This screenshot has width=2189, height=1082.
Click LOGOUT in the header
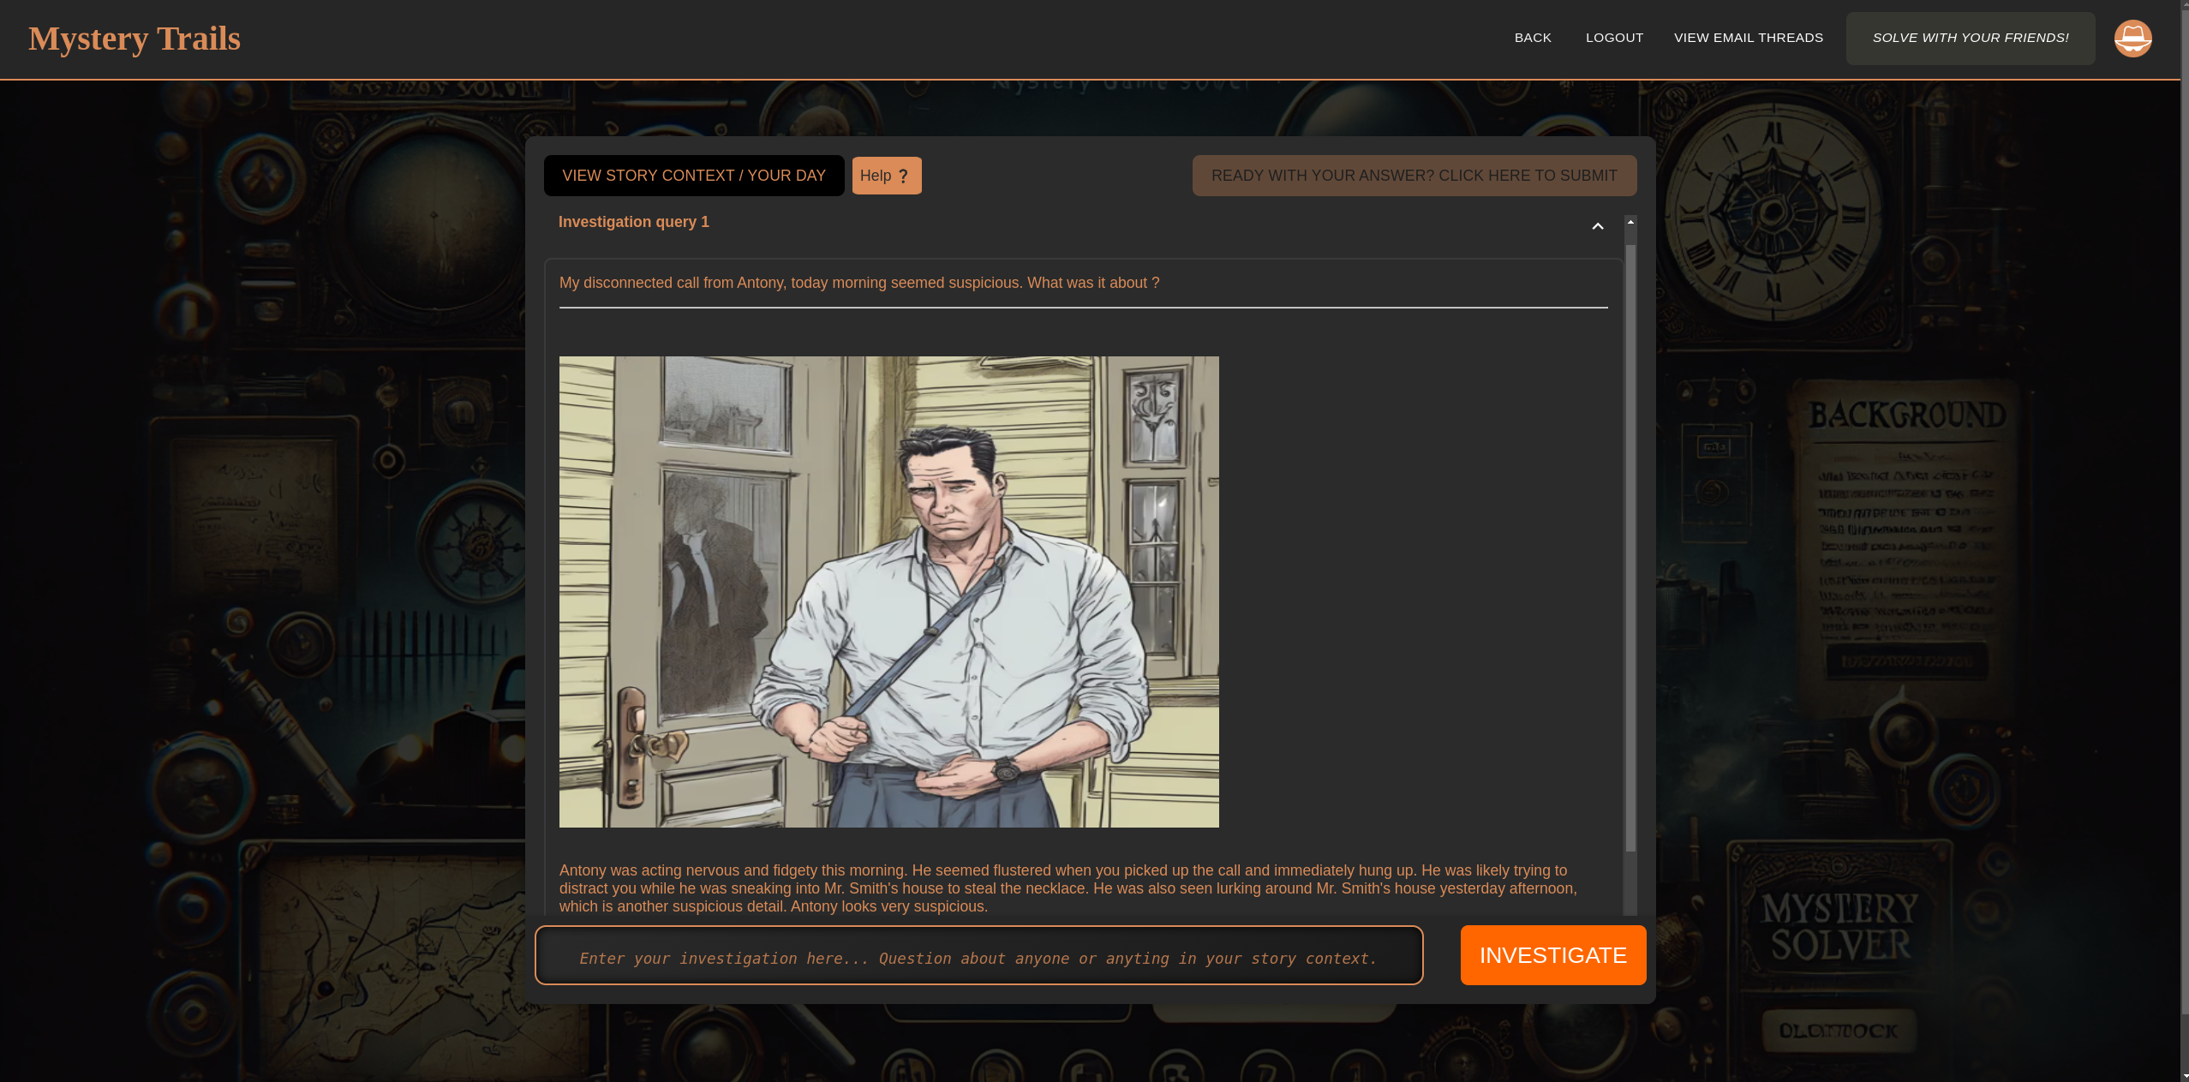1614,38
